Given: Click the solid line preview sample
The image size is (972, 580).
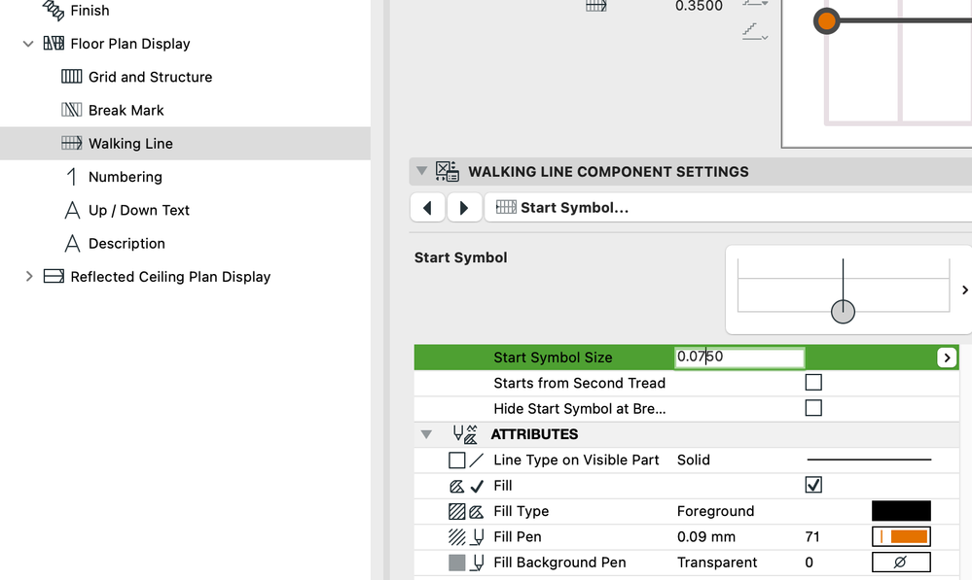Looking at the screenshot, I should pyautogui.click(x=869, y=460).
